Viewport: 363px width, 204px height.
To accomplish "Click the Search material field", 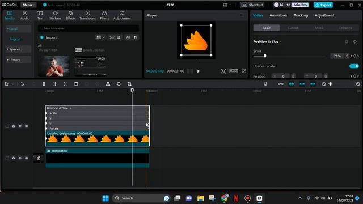I will tap(88, 28).
